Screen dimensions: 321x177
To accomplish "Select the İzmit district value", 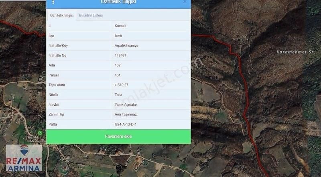I will (x=118, y=36).
